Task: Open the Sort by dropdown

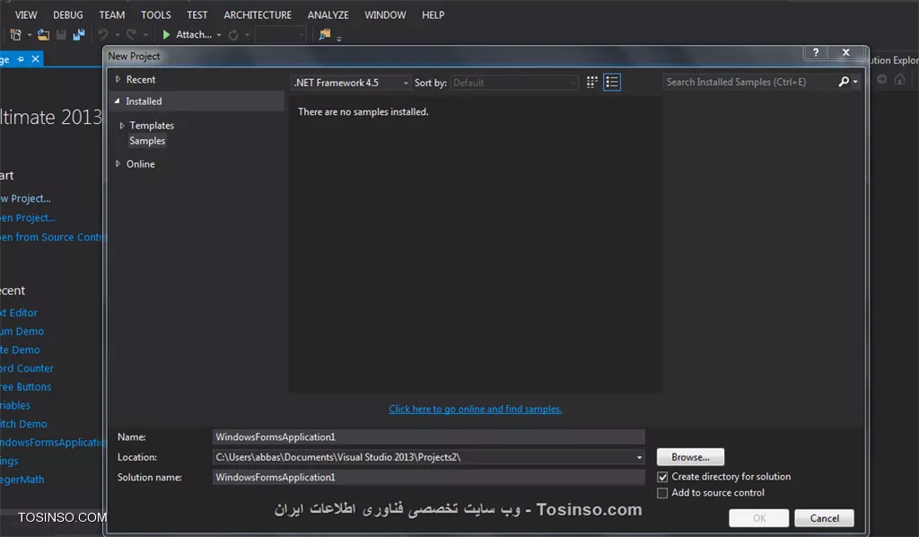Action: click(514, 83)
